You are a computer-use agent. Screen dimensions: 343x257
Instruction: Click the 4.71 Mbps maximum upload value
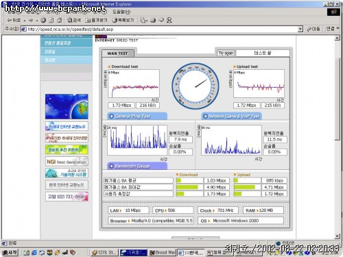click(274, 187)
